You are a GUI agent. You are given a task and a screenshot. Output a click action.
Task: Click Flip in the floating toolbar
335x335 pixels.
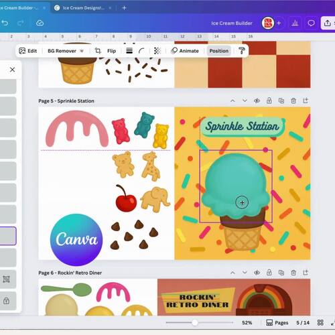click(111, 51)
